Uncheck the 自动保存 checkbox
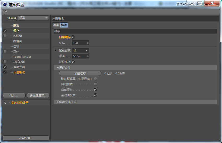Screen dimensions: 222x143 pyautogui.click(x=95, y=90)
